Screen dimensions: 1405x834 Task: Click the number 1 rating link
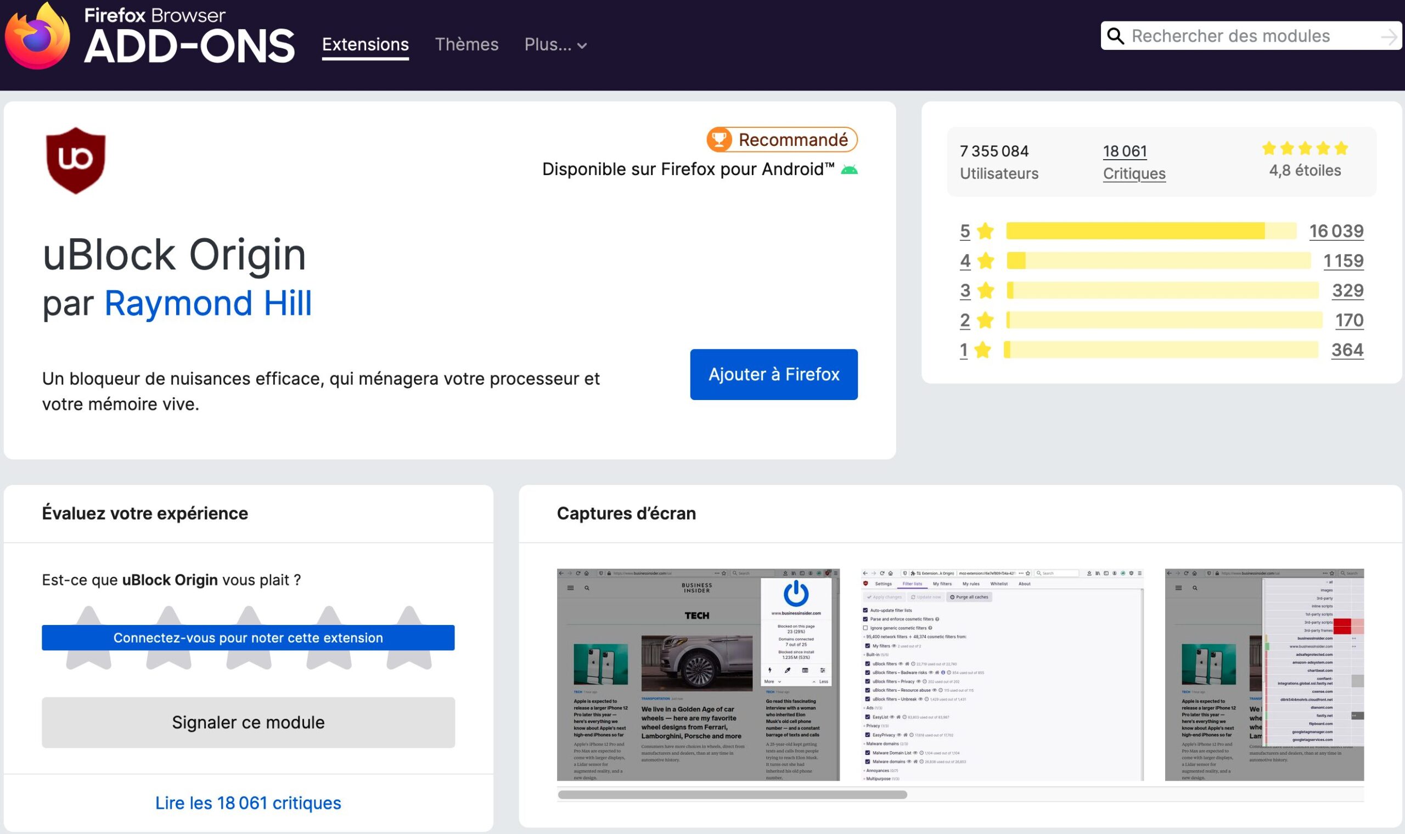[964, 350]
